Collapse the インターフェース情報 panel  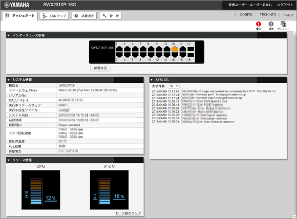point(8,35)
